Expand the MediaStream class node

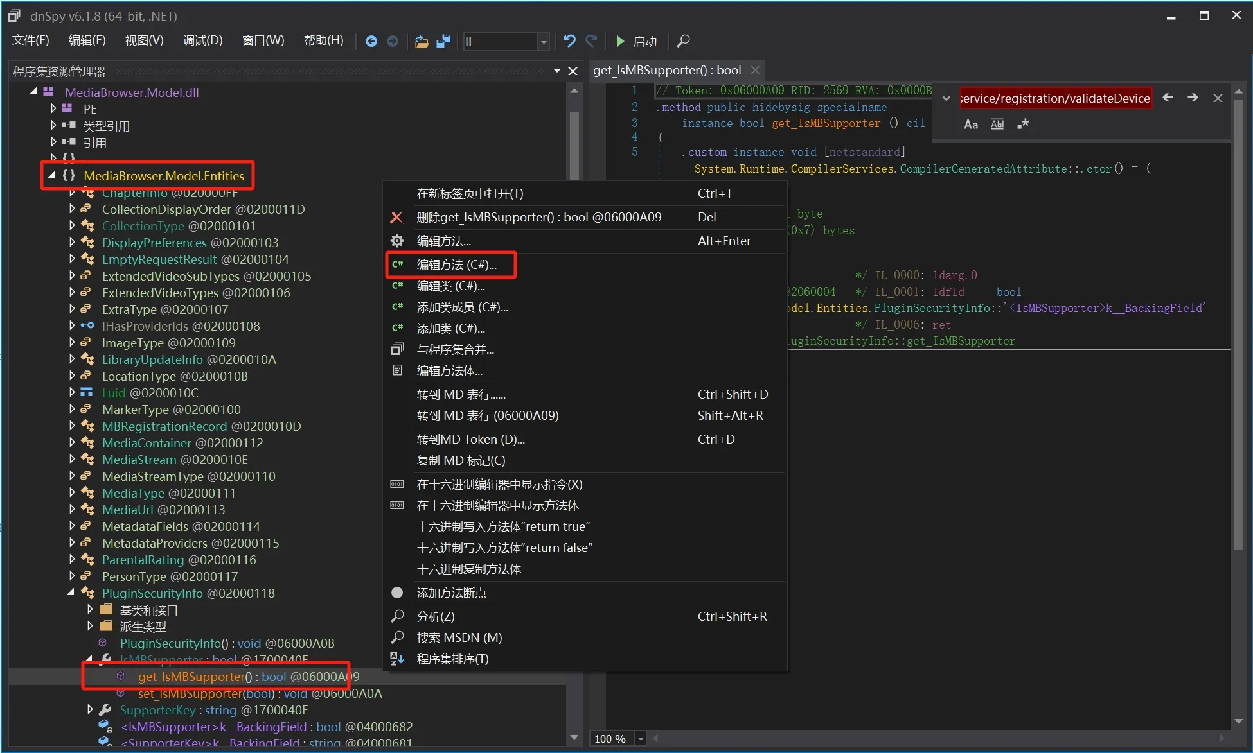(72, 460)
